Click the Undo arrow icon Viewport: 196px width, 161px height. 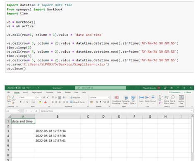[28, 88]
